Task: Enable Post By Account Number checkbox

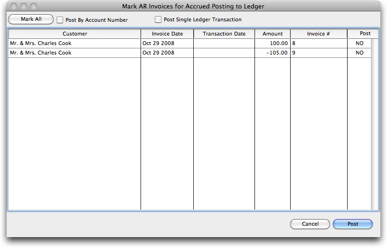Action: click(60, 20)
